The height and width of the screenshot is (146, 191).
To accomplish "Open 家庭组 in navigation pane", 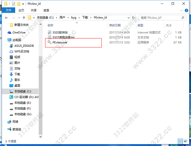I will [x=17, y=129].
